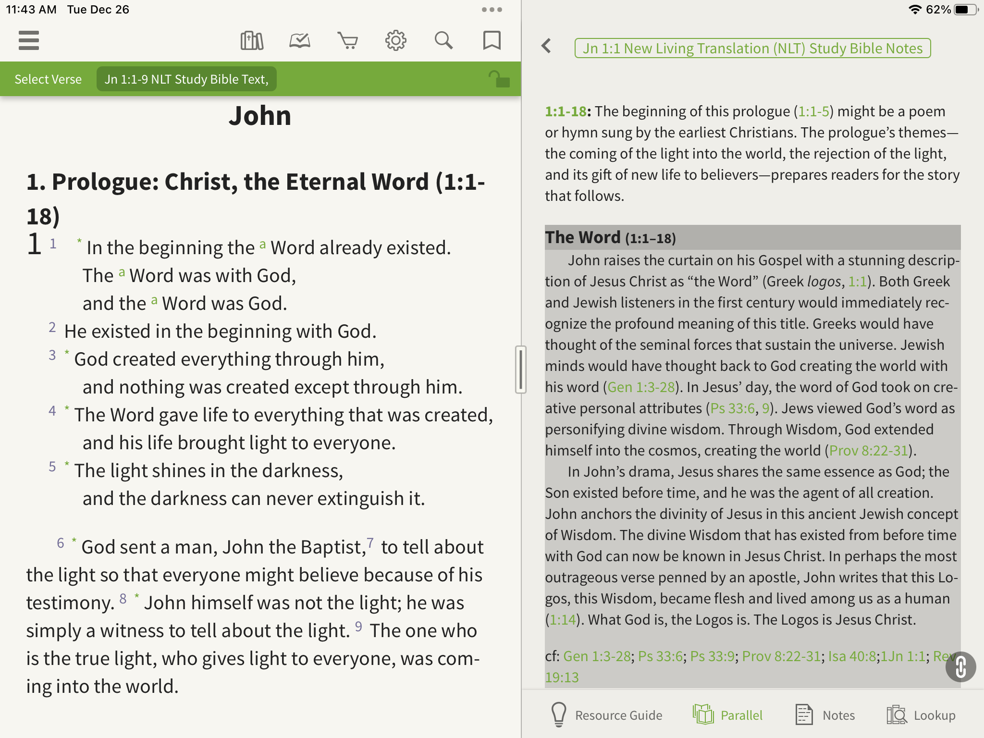984x738 pixels.
Task: Tap the search magnifying glass
Action: (443, 41)
